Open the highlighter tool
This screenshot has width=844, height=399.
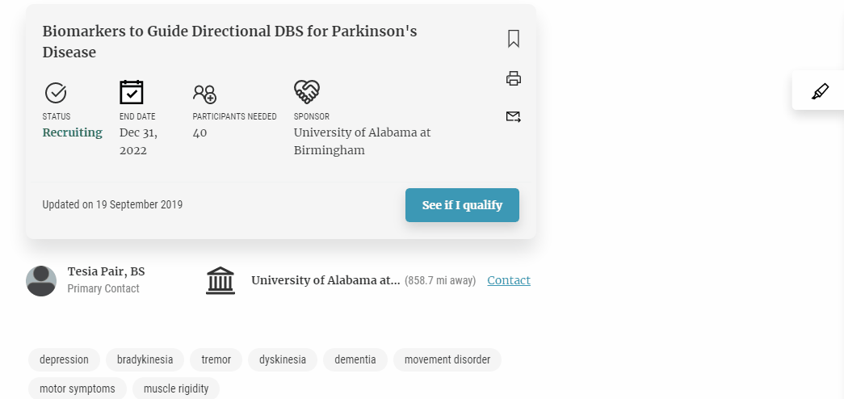point(820,91)
